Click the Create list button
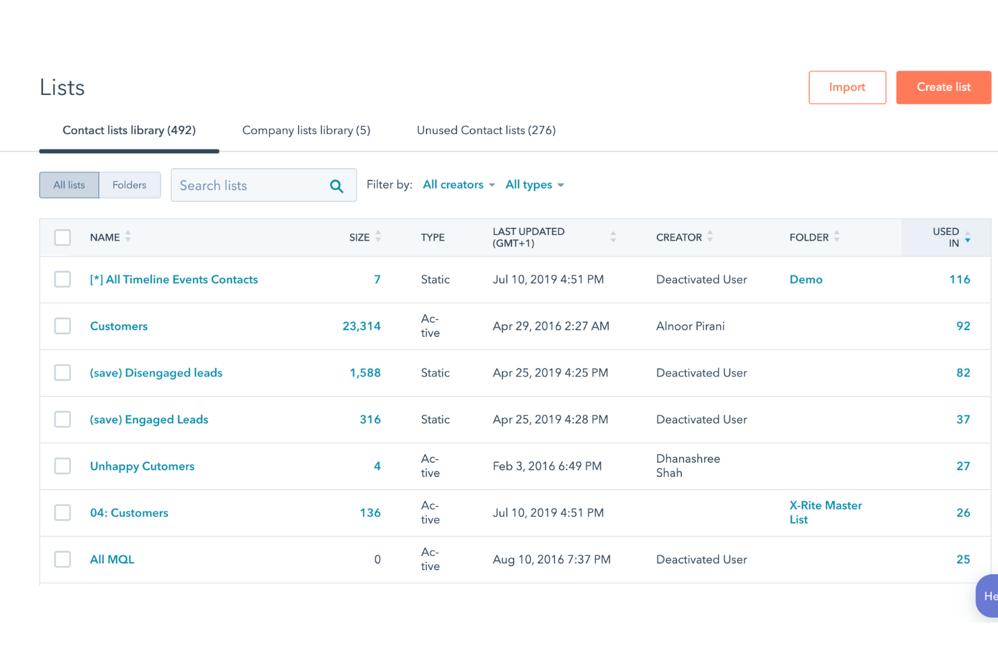 [943, 87]
